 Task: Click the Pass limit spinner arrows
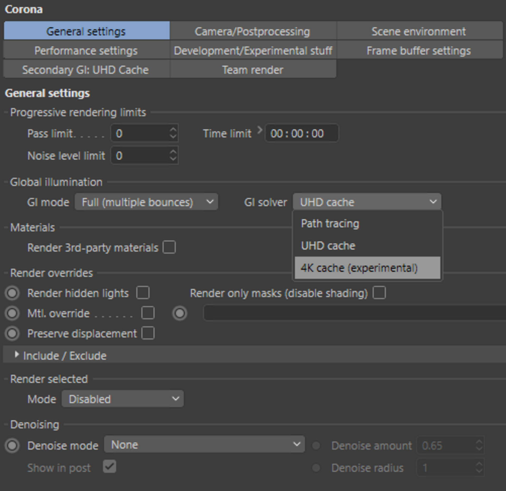click(173, 133)
